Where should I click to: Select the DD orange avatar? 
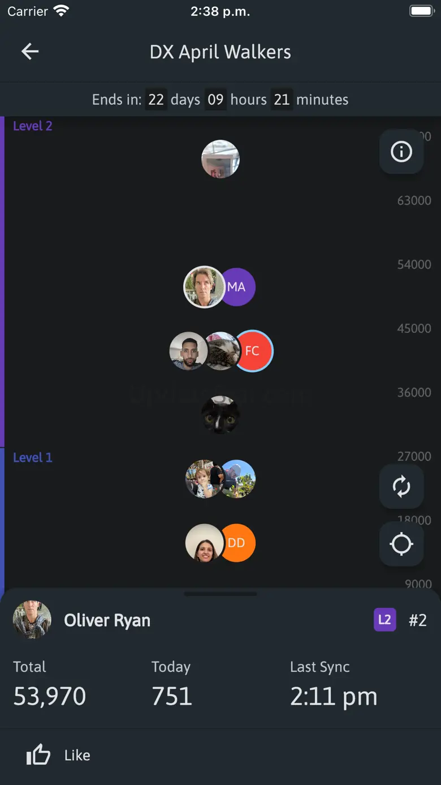[x=237, y=543]
